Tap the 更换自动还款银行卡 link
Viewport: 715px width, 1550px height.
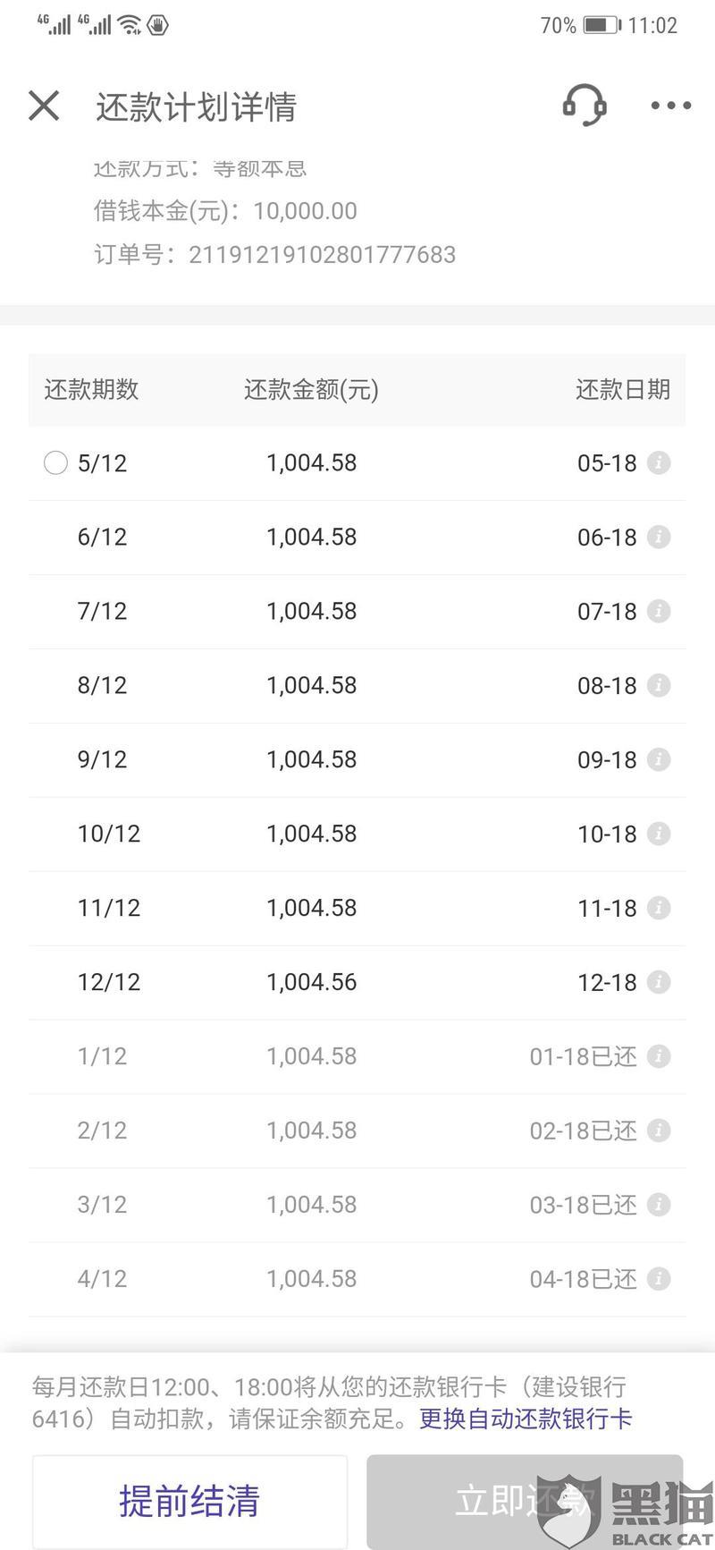pyautogui.click(x=526, y=1419)
